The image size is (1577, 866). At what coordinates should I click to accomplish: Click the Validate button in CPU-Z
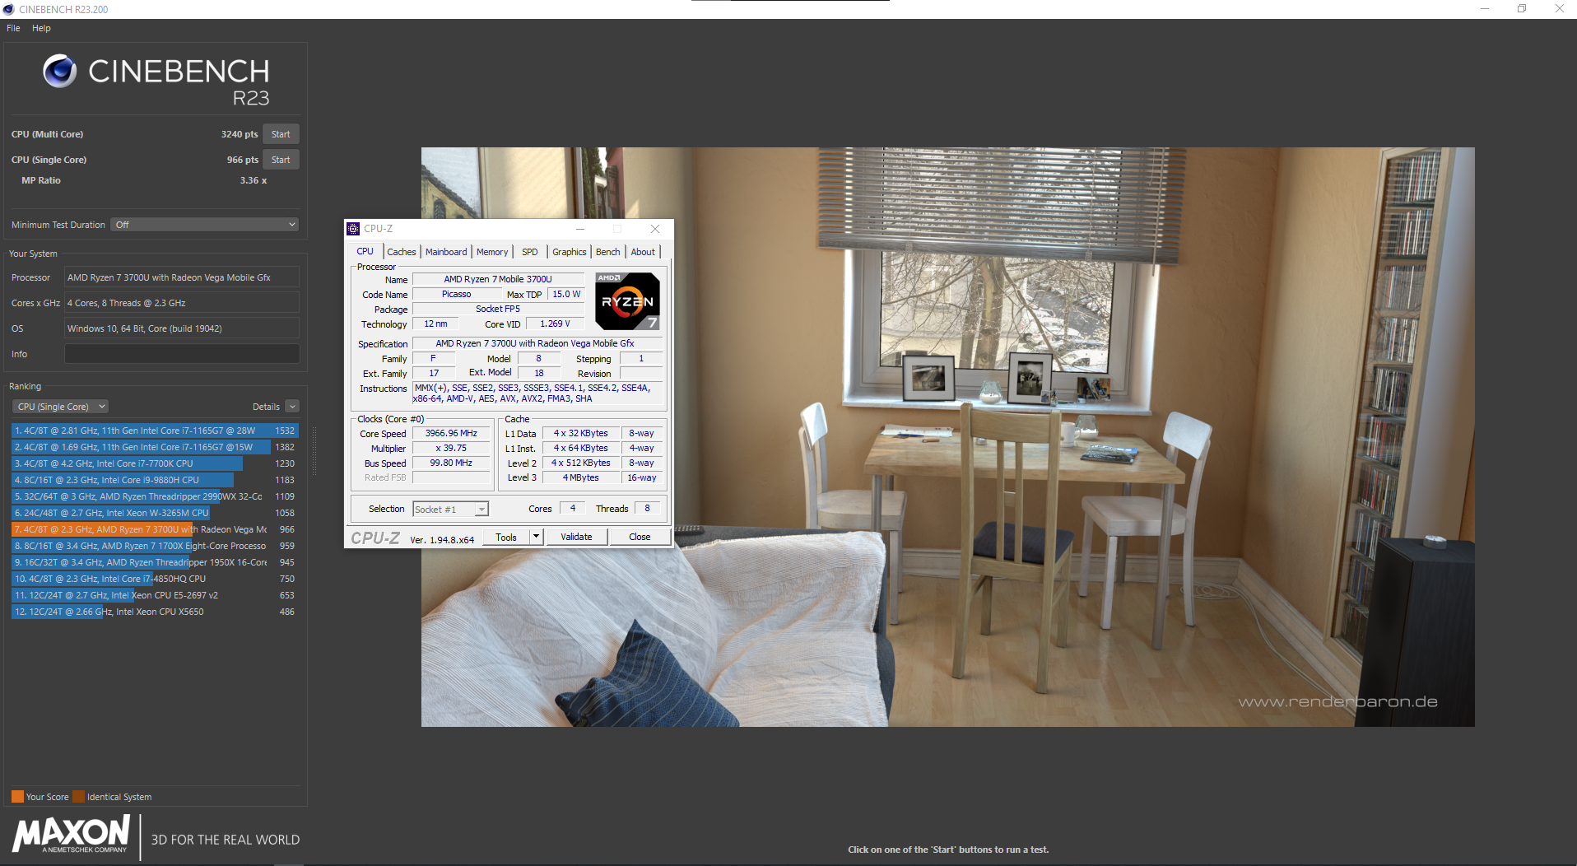click(x=576, y=537)
